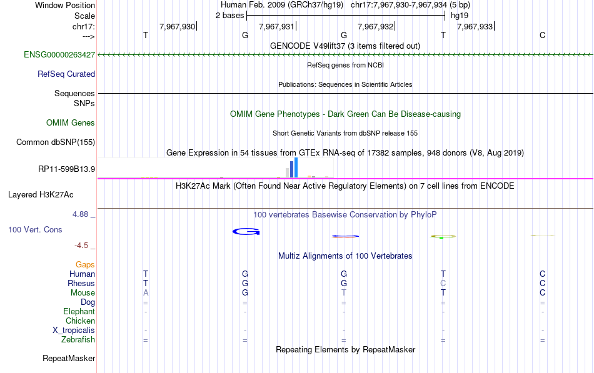Click the 7,967,933 ruler position
Image resolution: width=594 pixels, height=373 pixels.
(x=475, y=27)
